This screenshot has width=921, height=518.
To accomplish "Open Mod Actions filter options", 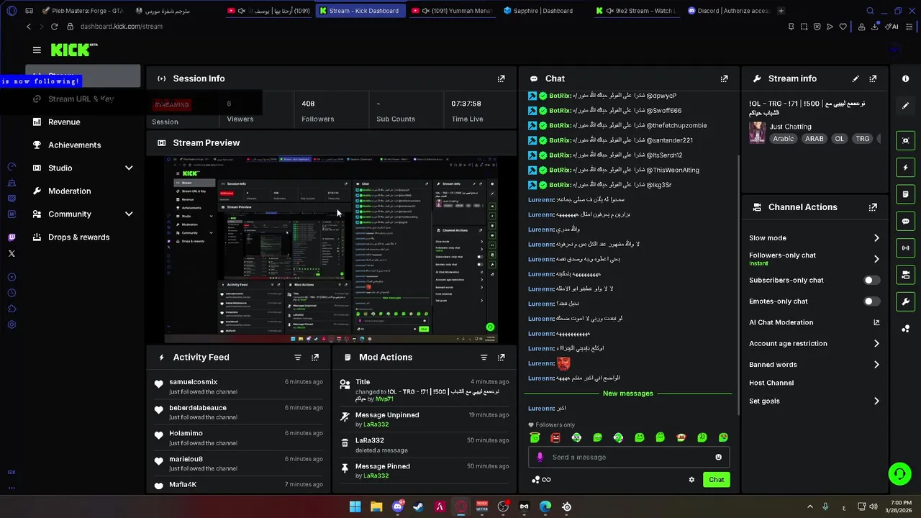I will (x=484, y=357).
